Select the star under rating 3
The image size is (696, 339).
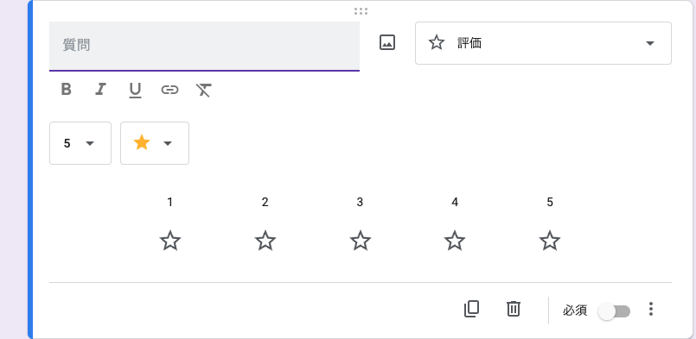coord(360,241)
